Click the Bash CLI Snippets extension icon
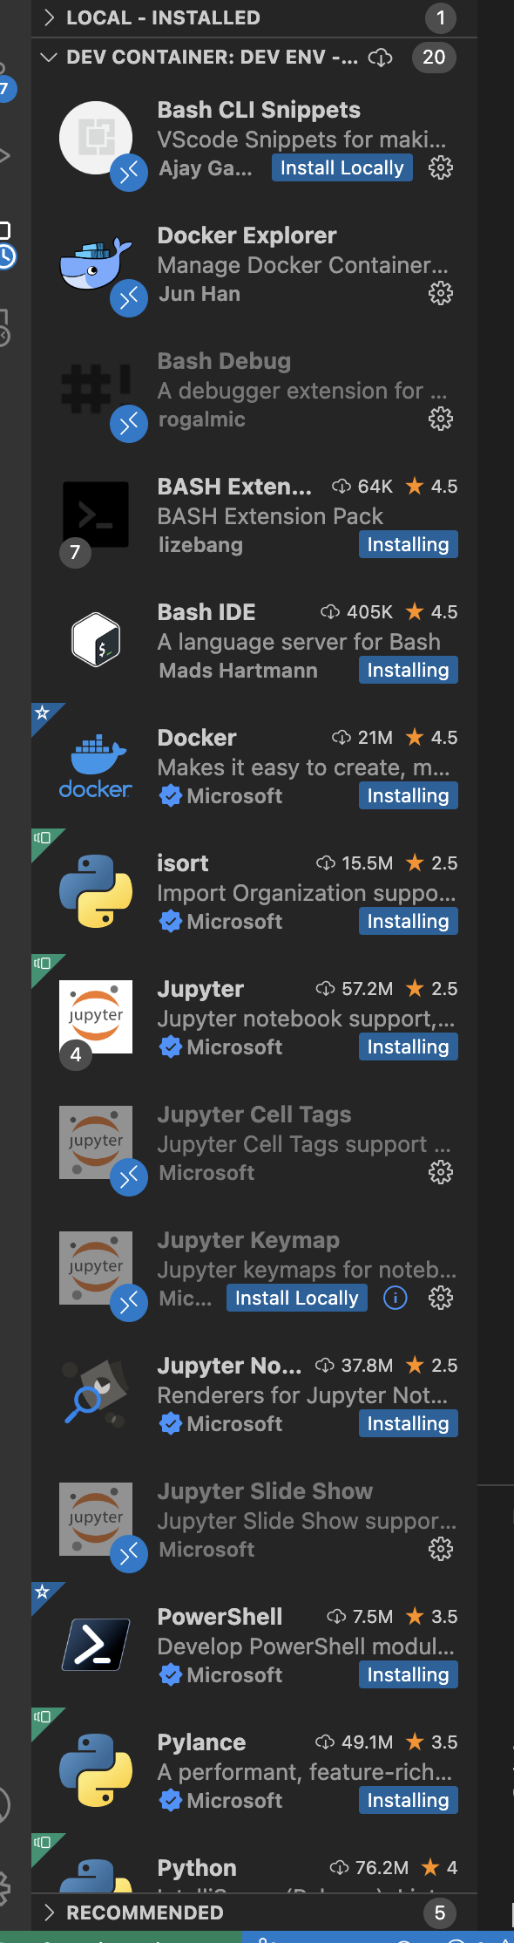514x1943 pixels. tap(96, 138)
